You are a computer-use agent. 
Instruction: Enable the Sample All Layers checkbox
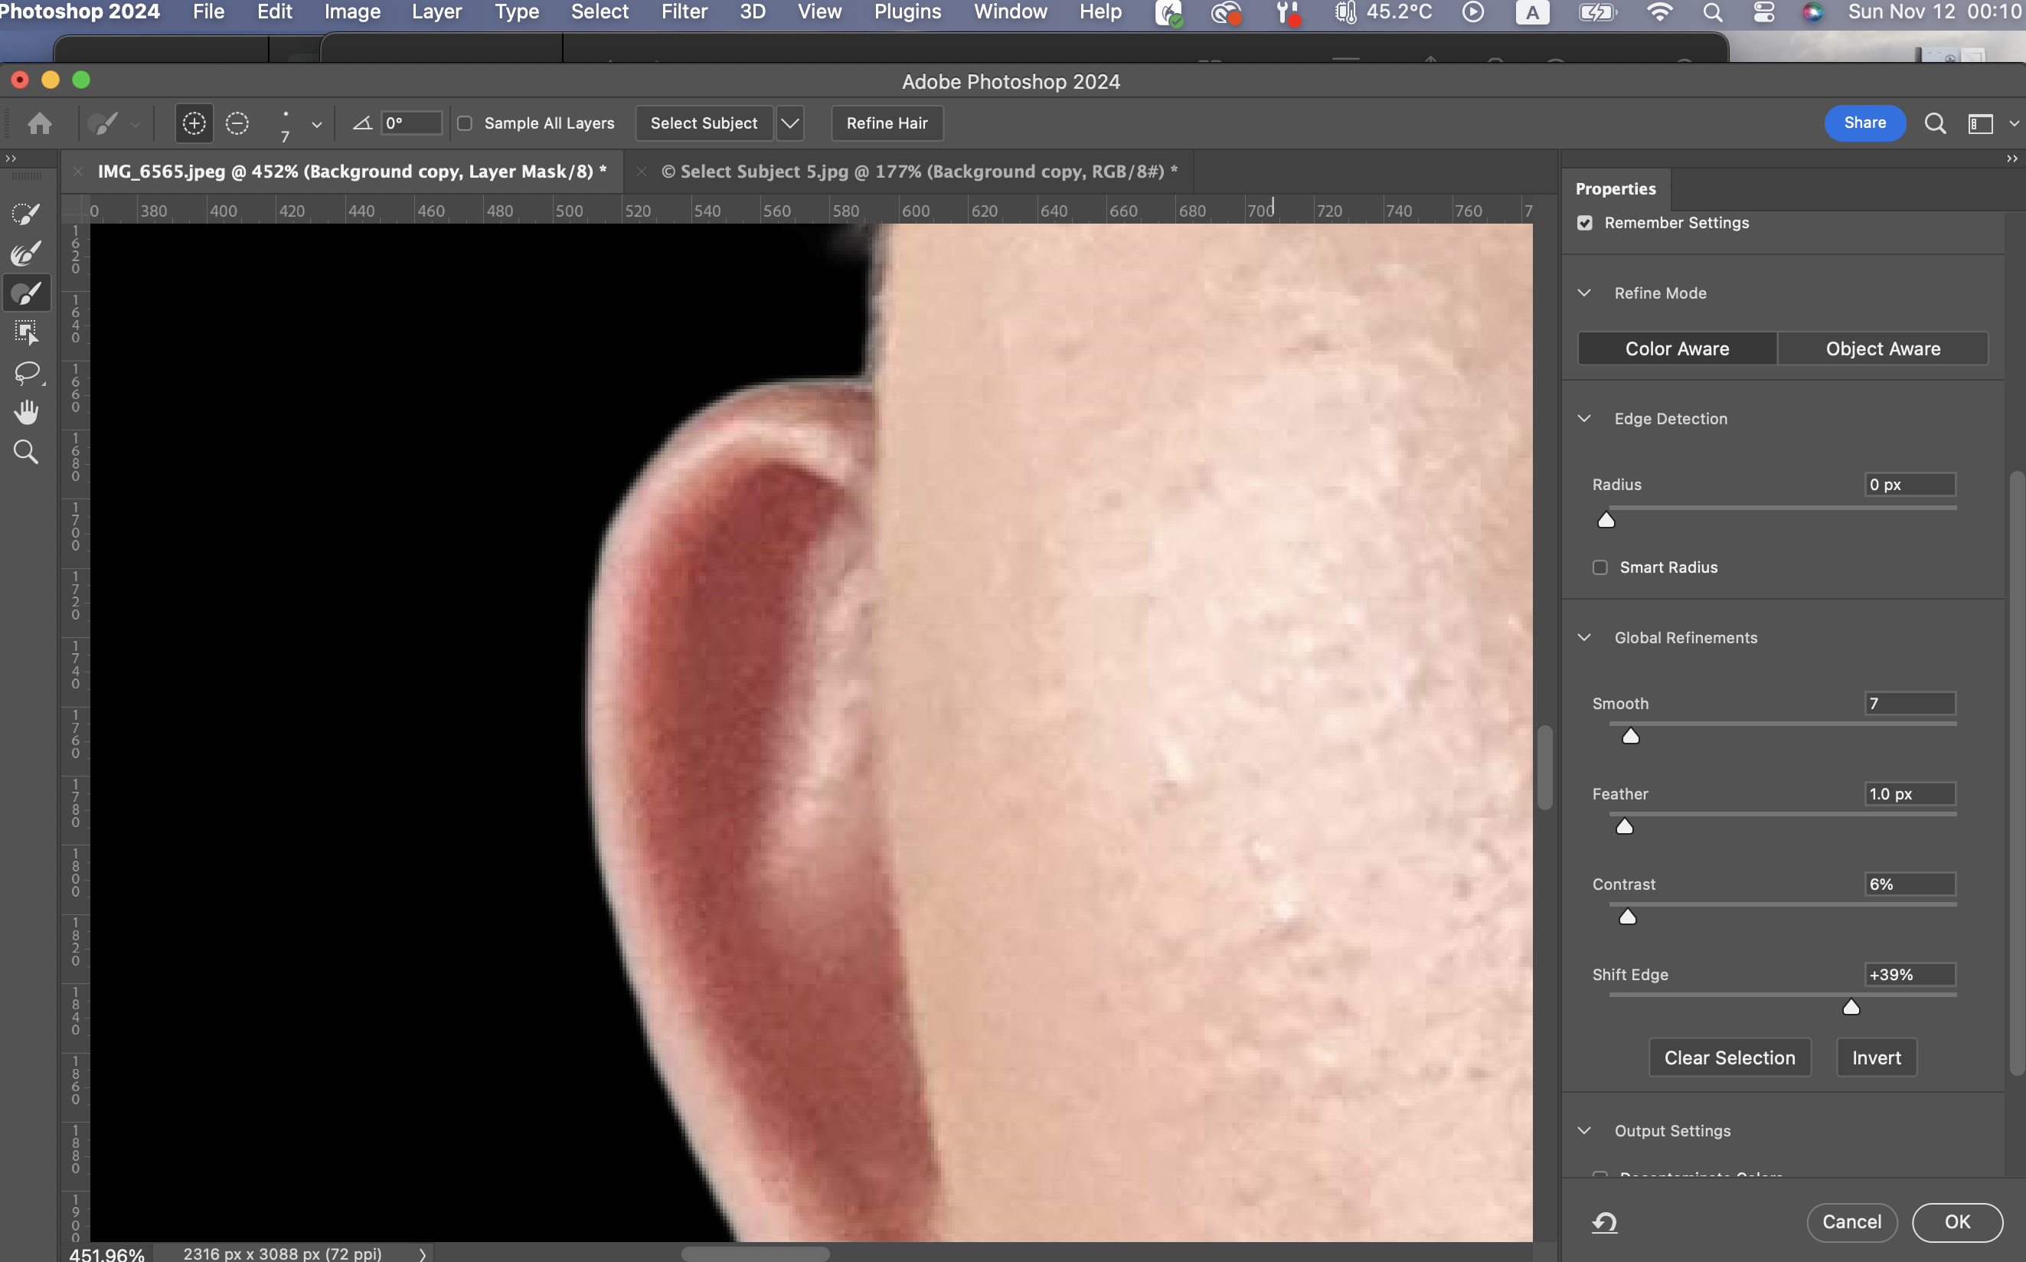[x=465, y=123]
